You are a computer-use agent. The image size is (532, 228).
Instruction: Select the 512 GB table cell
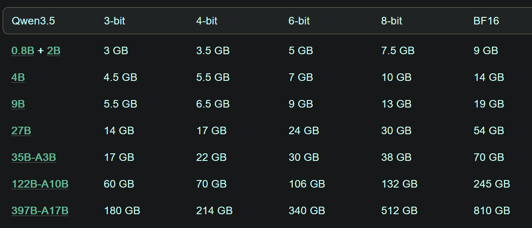tap(399, 211)
